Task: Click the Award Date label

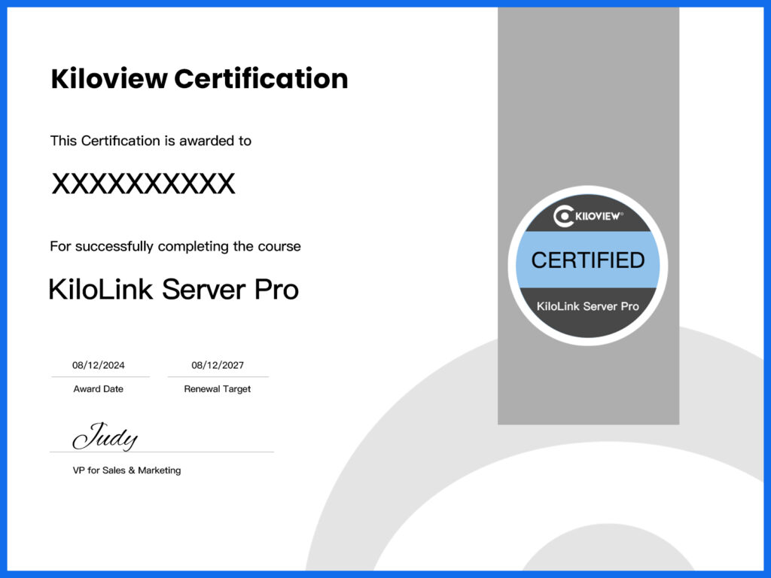Action: (x=99, y=389)
